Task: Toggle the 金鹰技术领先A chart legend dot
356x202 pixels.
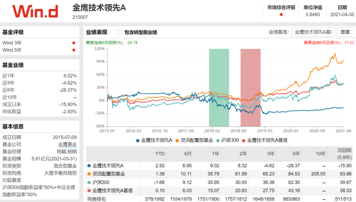Action: click(137, 140)
